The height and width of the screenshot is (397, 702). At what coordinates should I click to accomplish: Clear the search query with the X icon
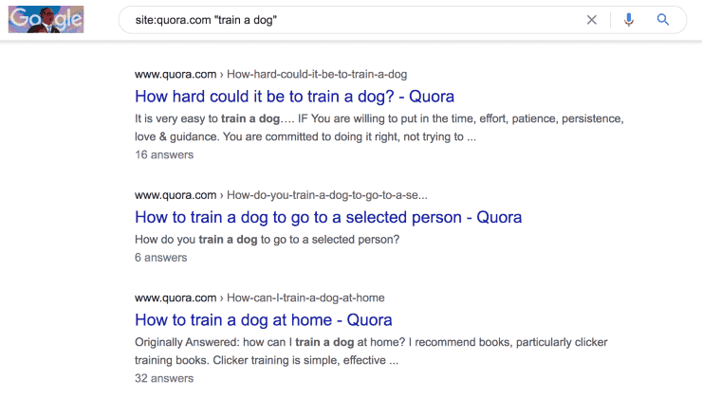pos(592,20)
